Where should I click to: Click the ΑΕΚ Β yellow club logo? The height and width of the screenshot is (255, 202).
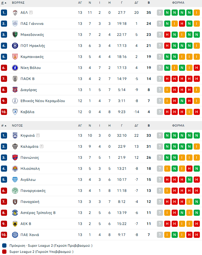coord(15,224)
